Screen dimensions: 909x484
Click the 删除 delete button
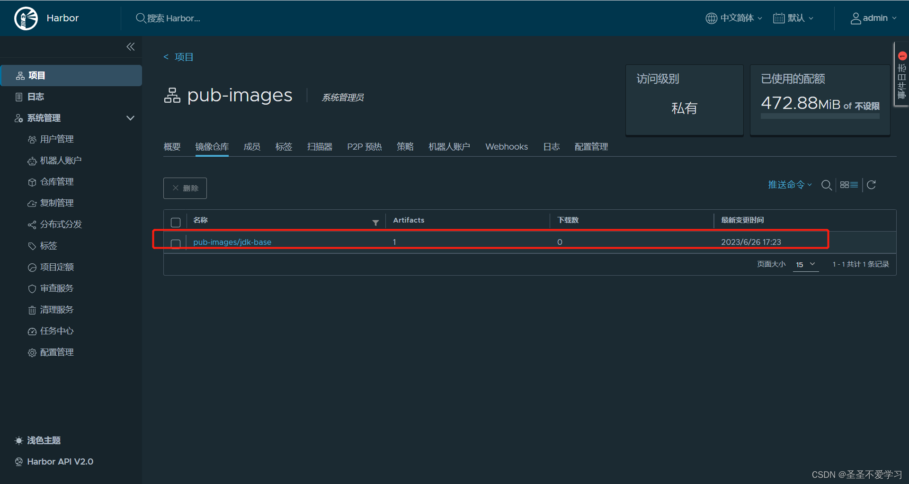click(185, 188)
